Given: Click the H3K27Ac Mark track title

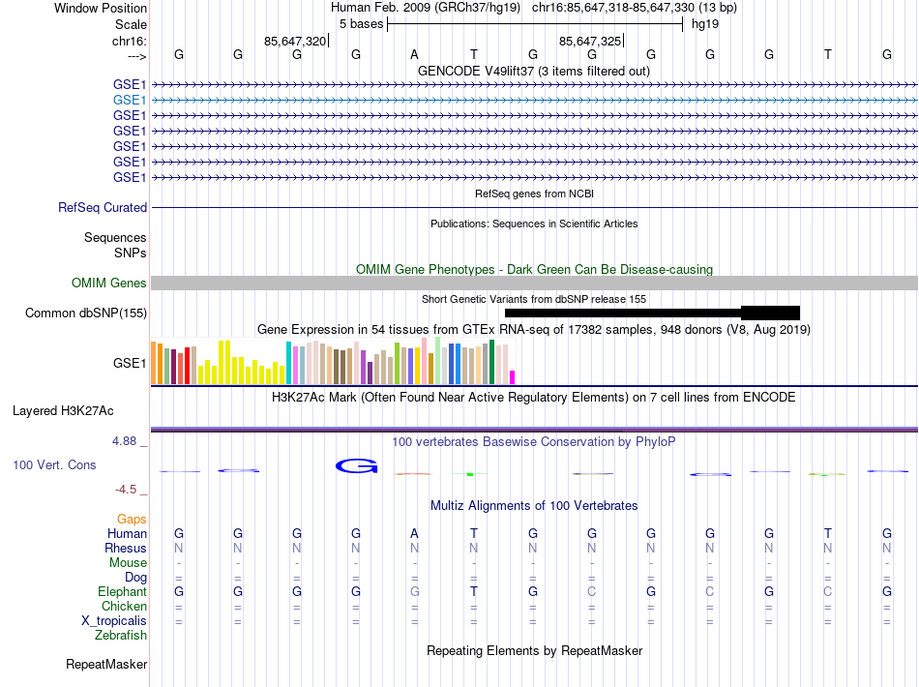Looking at the screenshot, I should point(533,397).
